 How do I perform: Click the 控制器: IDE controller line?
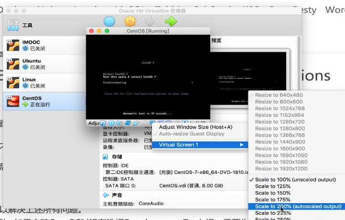115,165
